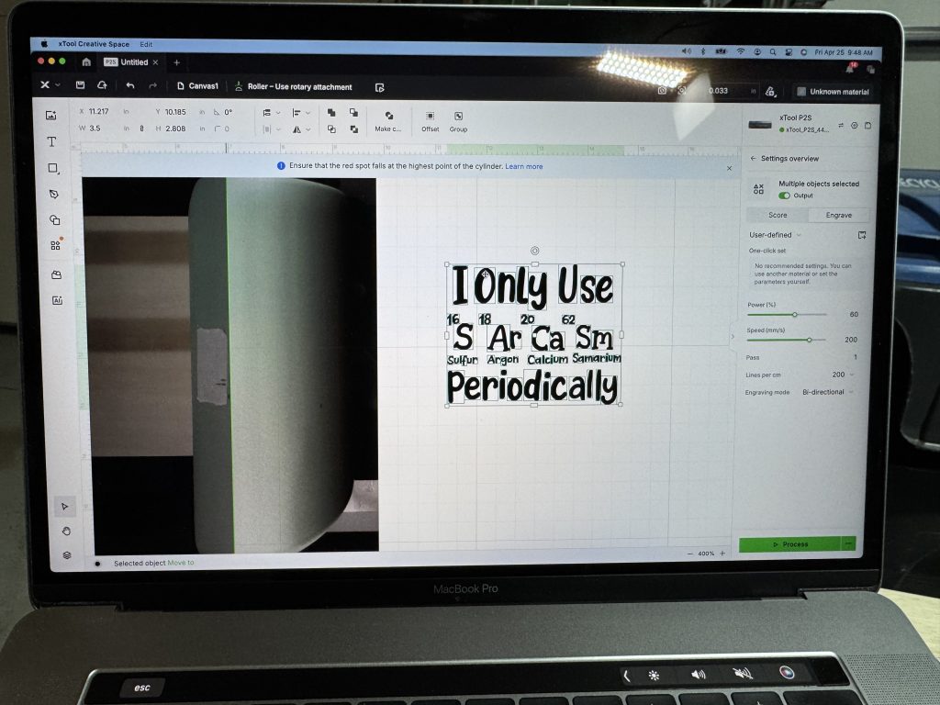Open the Layers panel icon
Viewport: 940px width, 705px height.
66,555
